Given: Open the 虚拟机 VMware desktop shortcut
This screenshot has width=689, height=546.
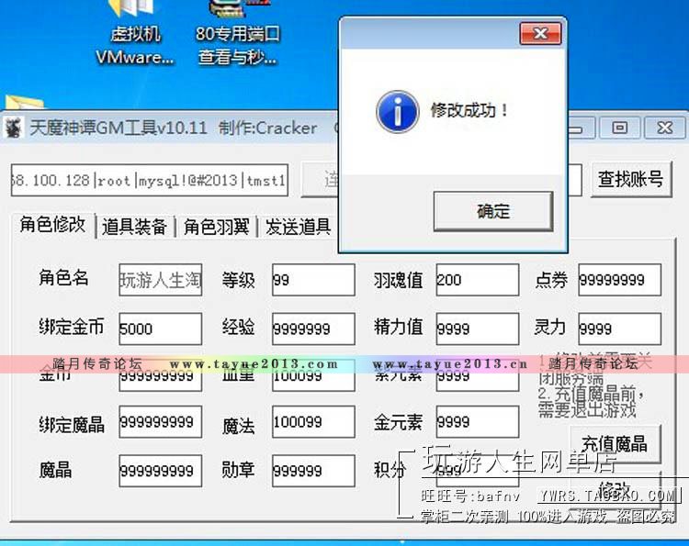Looking at the screenshot, I should click(x=135, y=33).
